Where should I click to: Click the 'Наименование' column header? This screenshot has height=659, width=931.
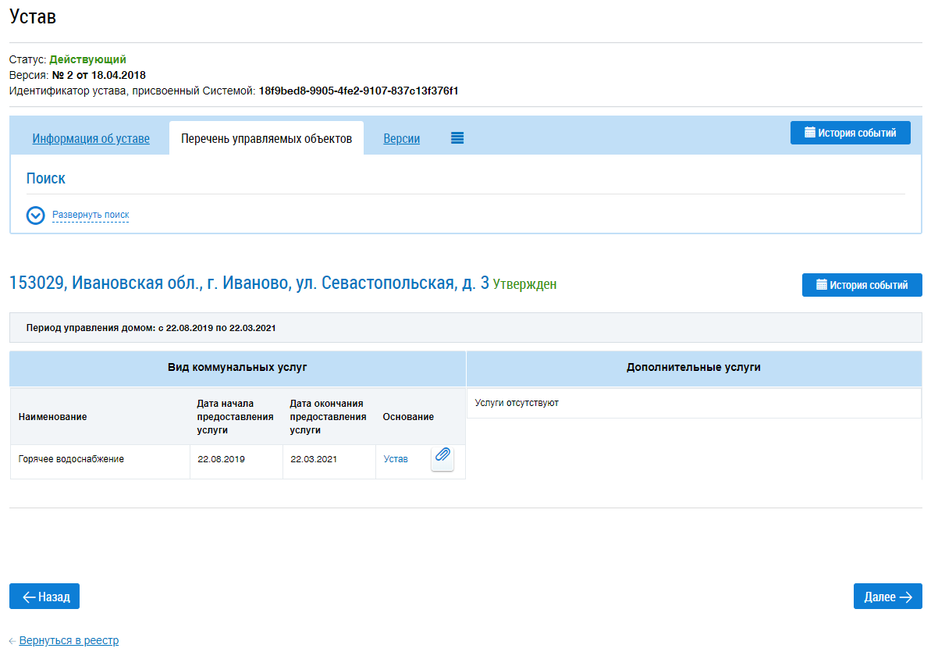pos(52,417)
